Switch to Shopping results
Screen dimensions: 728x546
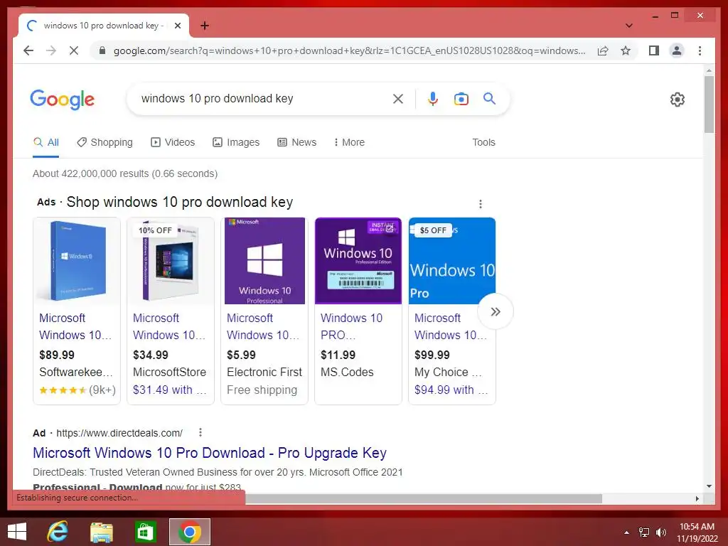click(x=105, y=142)
